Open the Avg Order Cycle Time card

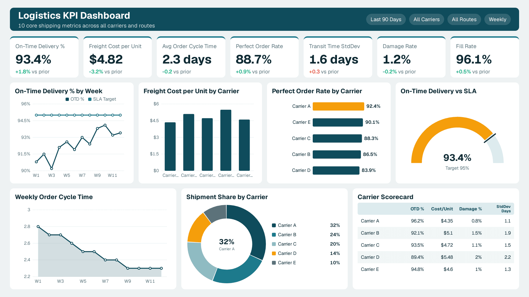point(191,57)
